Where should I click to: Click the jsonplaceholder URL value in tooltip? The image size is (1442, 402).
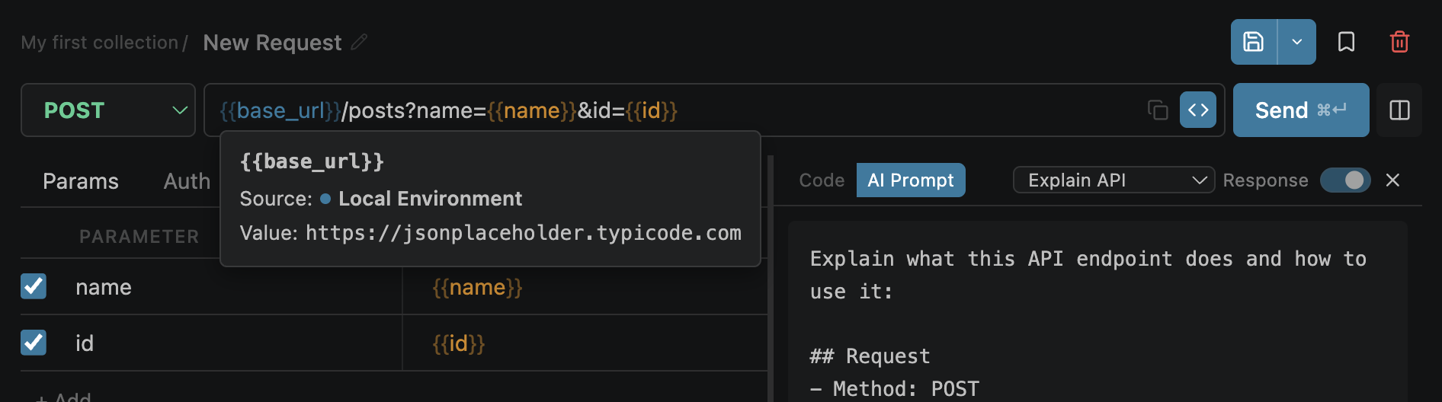coord(524,233)
